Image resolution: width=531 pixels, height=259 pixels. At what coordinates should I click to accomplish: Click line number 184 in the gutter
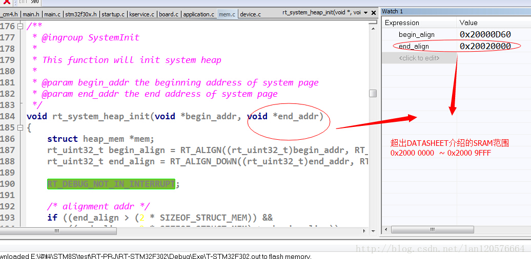click(8, 116)
